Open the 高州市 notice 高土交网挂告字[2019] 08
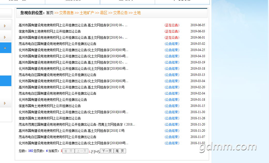 coord(73,25)
